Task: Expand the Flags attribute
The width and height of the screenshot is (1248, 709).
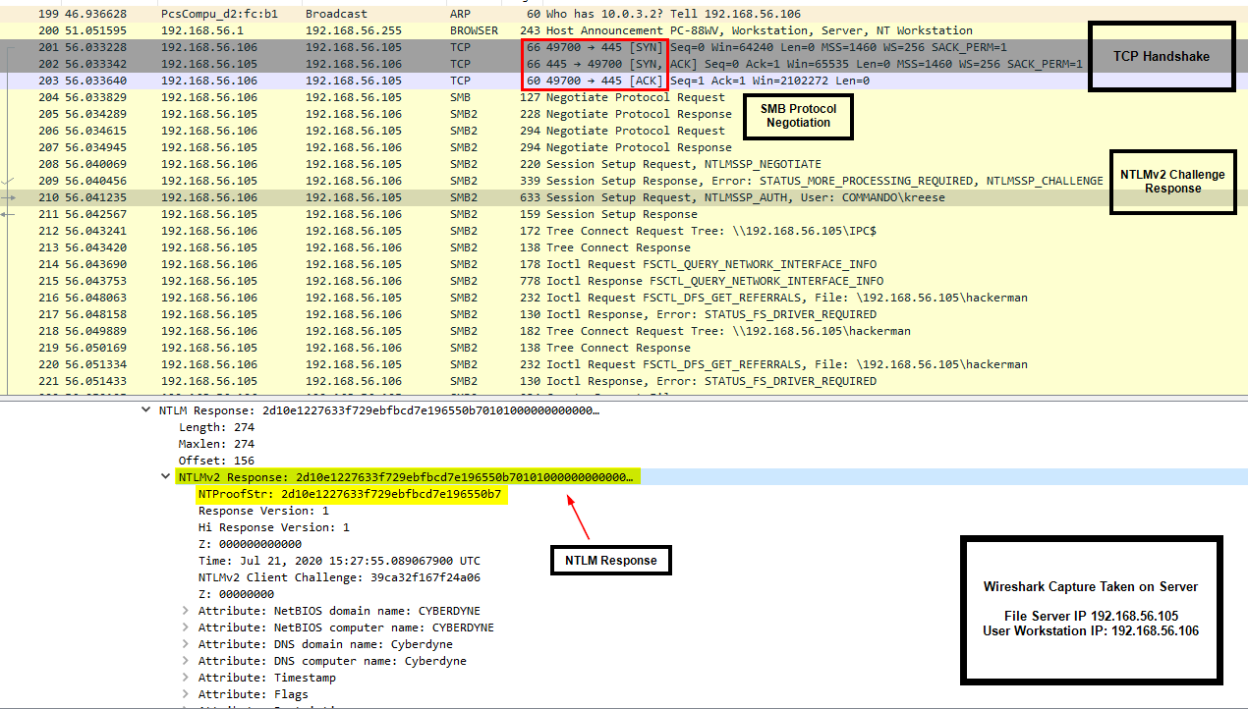Action: 185,694
